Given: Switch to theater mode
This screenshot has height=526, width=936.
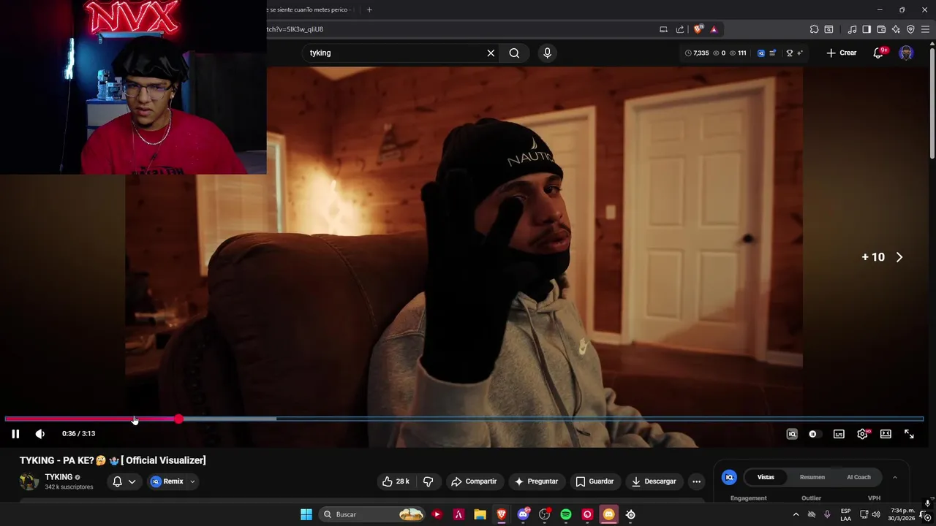Looking at the screenshot, I should pyautogui.click(x=886, y=434).
